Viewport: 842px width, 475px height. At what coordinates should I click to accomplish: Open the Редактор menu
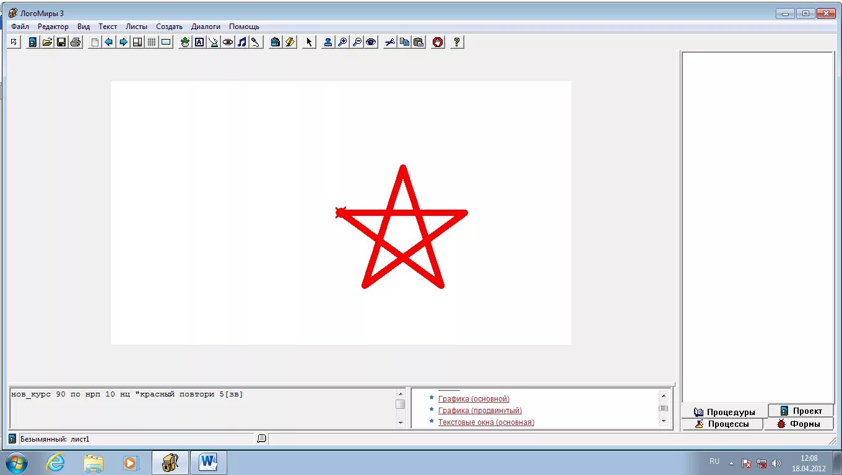(x=53, y=27)
